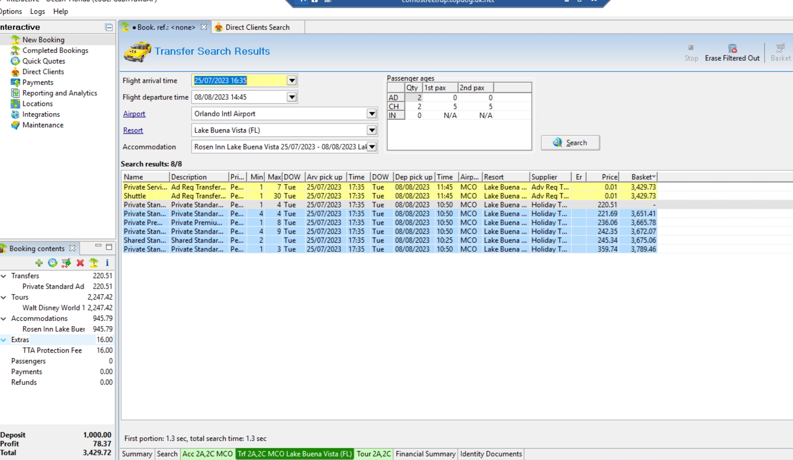793x460 pixels.
Task: Click the Resort link label
Action: [x=133, y=130]
